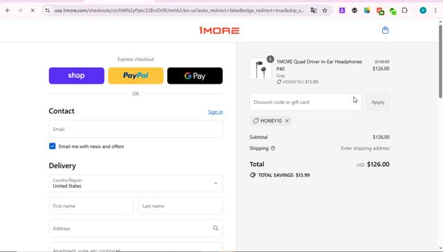Click the Express checkout label
Viewport: 443px width, 252px height.
point(136,59)
